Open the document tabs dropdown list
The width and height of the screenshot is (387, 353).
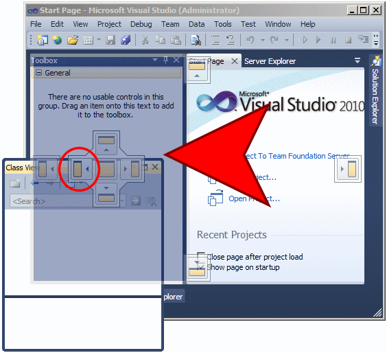tap(357, 60)
